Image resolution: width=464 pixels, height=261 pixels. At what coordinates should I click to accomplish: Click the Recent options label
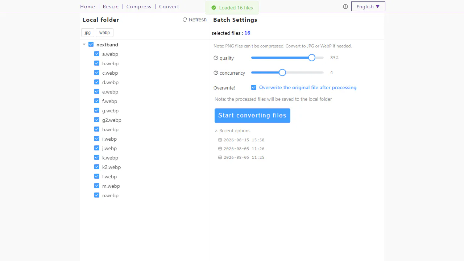point(235,131)
